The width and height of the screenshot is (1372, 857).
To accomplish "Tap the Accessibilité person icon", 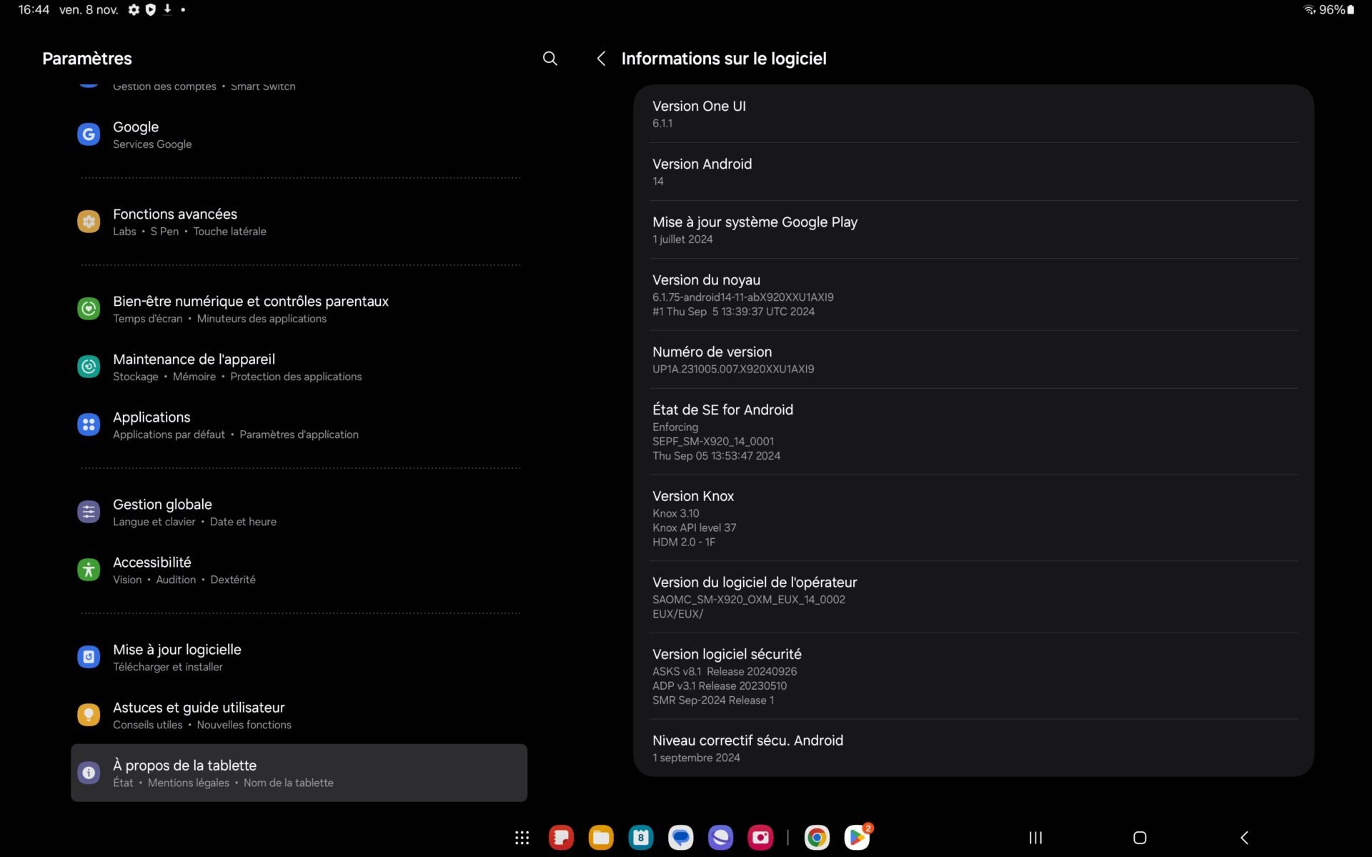I will 89,570.
